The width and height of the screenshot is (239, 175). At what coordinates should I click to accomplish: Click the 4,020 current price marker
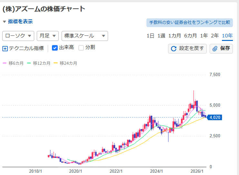click(x=214, y=117)
